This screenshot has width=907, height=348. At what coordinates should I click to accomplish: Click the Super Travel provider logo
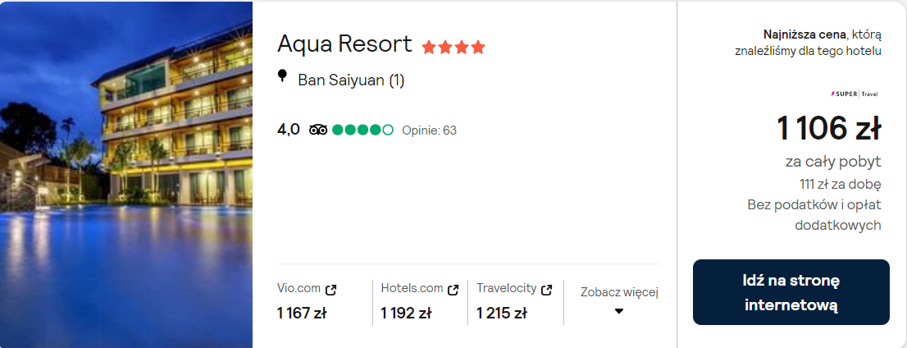855,94
